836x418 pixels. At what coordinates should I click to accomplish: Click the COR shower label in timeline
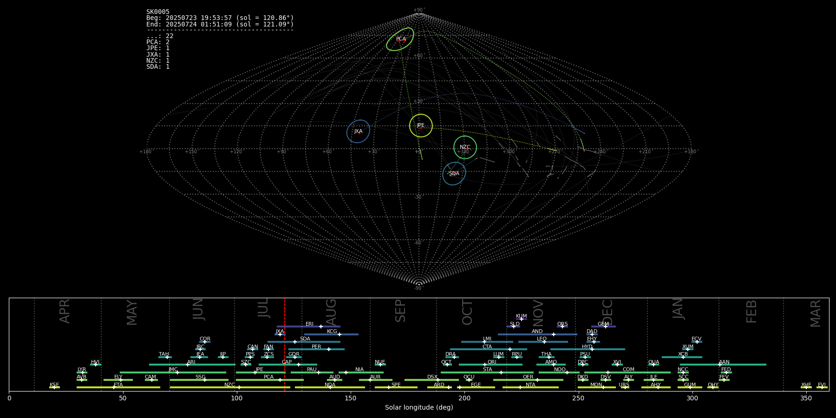[x=205, y=339]
